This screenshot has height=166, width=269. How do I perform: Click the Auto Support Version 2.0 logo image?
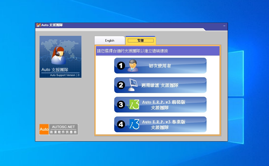[60, 57]
